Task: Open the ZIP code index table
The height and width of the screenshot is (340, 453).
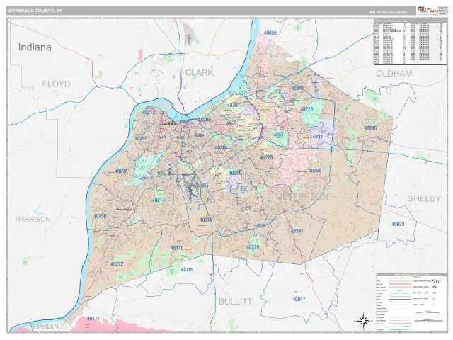Action: click(410, 42)
